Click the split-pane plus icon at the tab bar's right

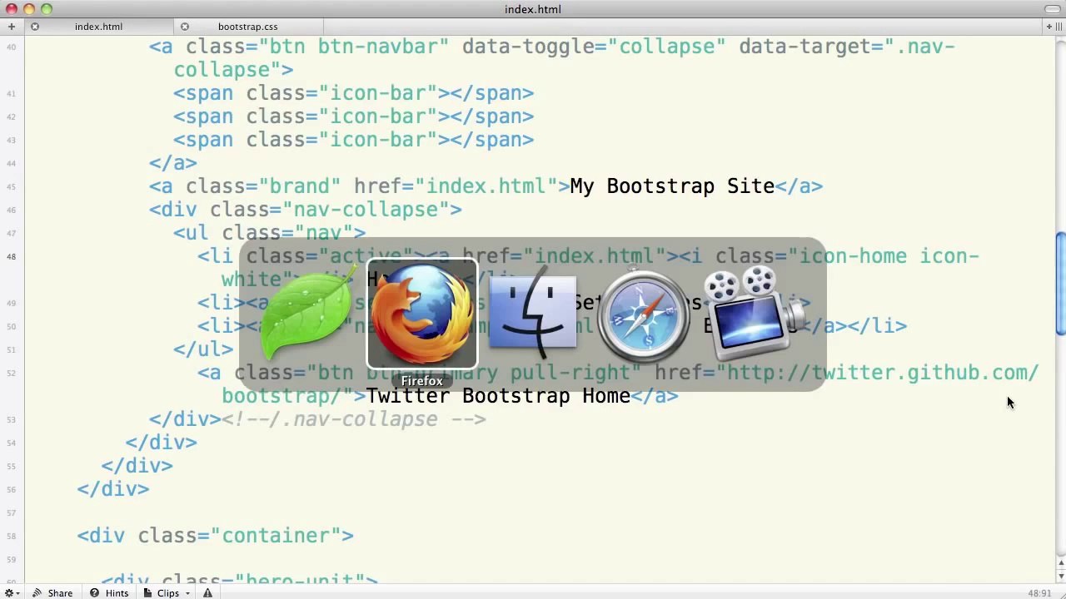[x=1049, y=27]
